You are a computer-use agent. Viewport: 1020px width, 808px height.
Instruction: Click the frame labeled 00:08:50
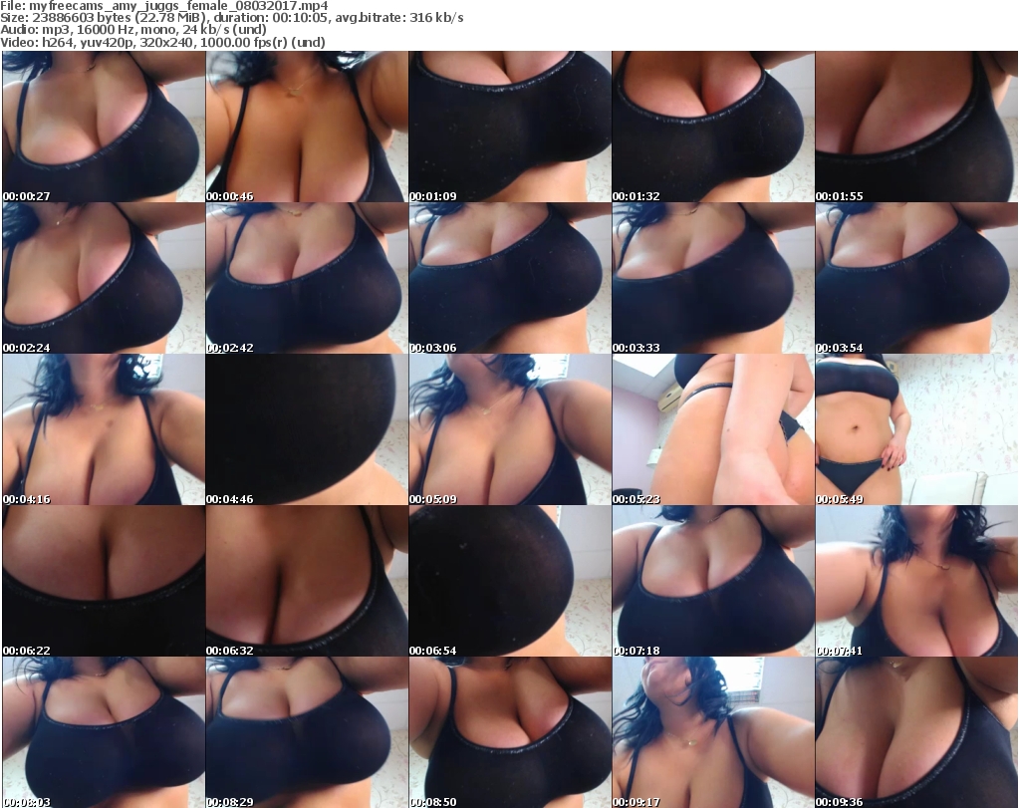click(510, 732)
